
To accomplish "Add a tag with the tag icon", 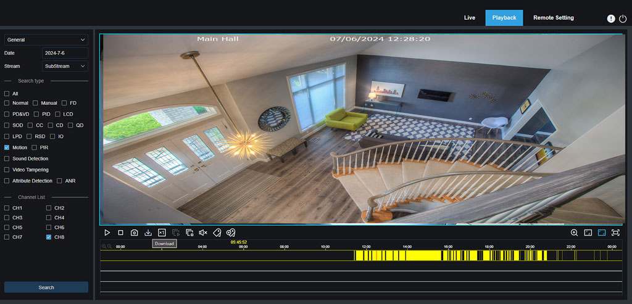I will (217, 232).
